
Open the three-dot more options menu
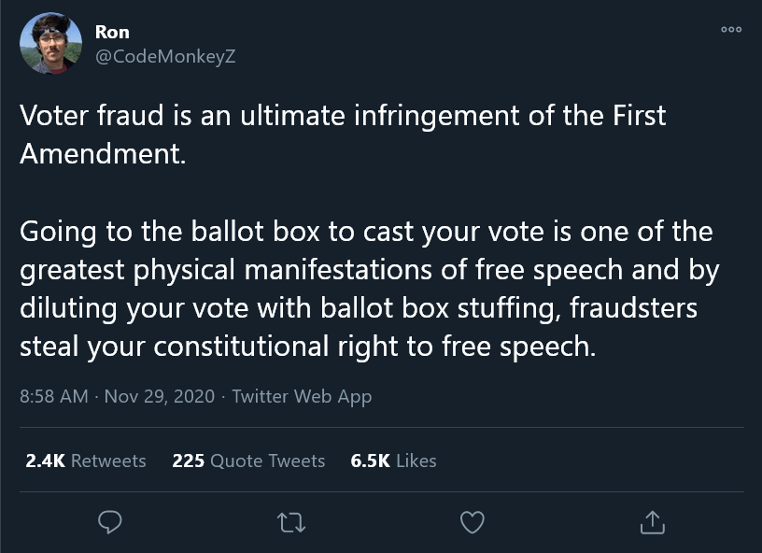point(731,30)
